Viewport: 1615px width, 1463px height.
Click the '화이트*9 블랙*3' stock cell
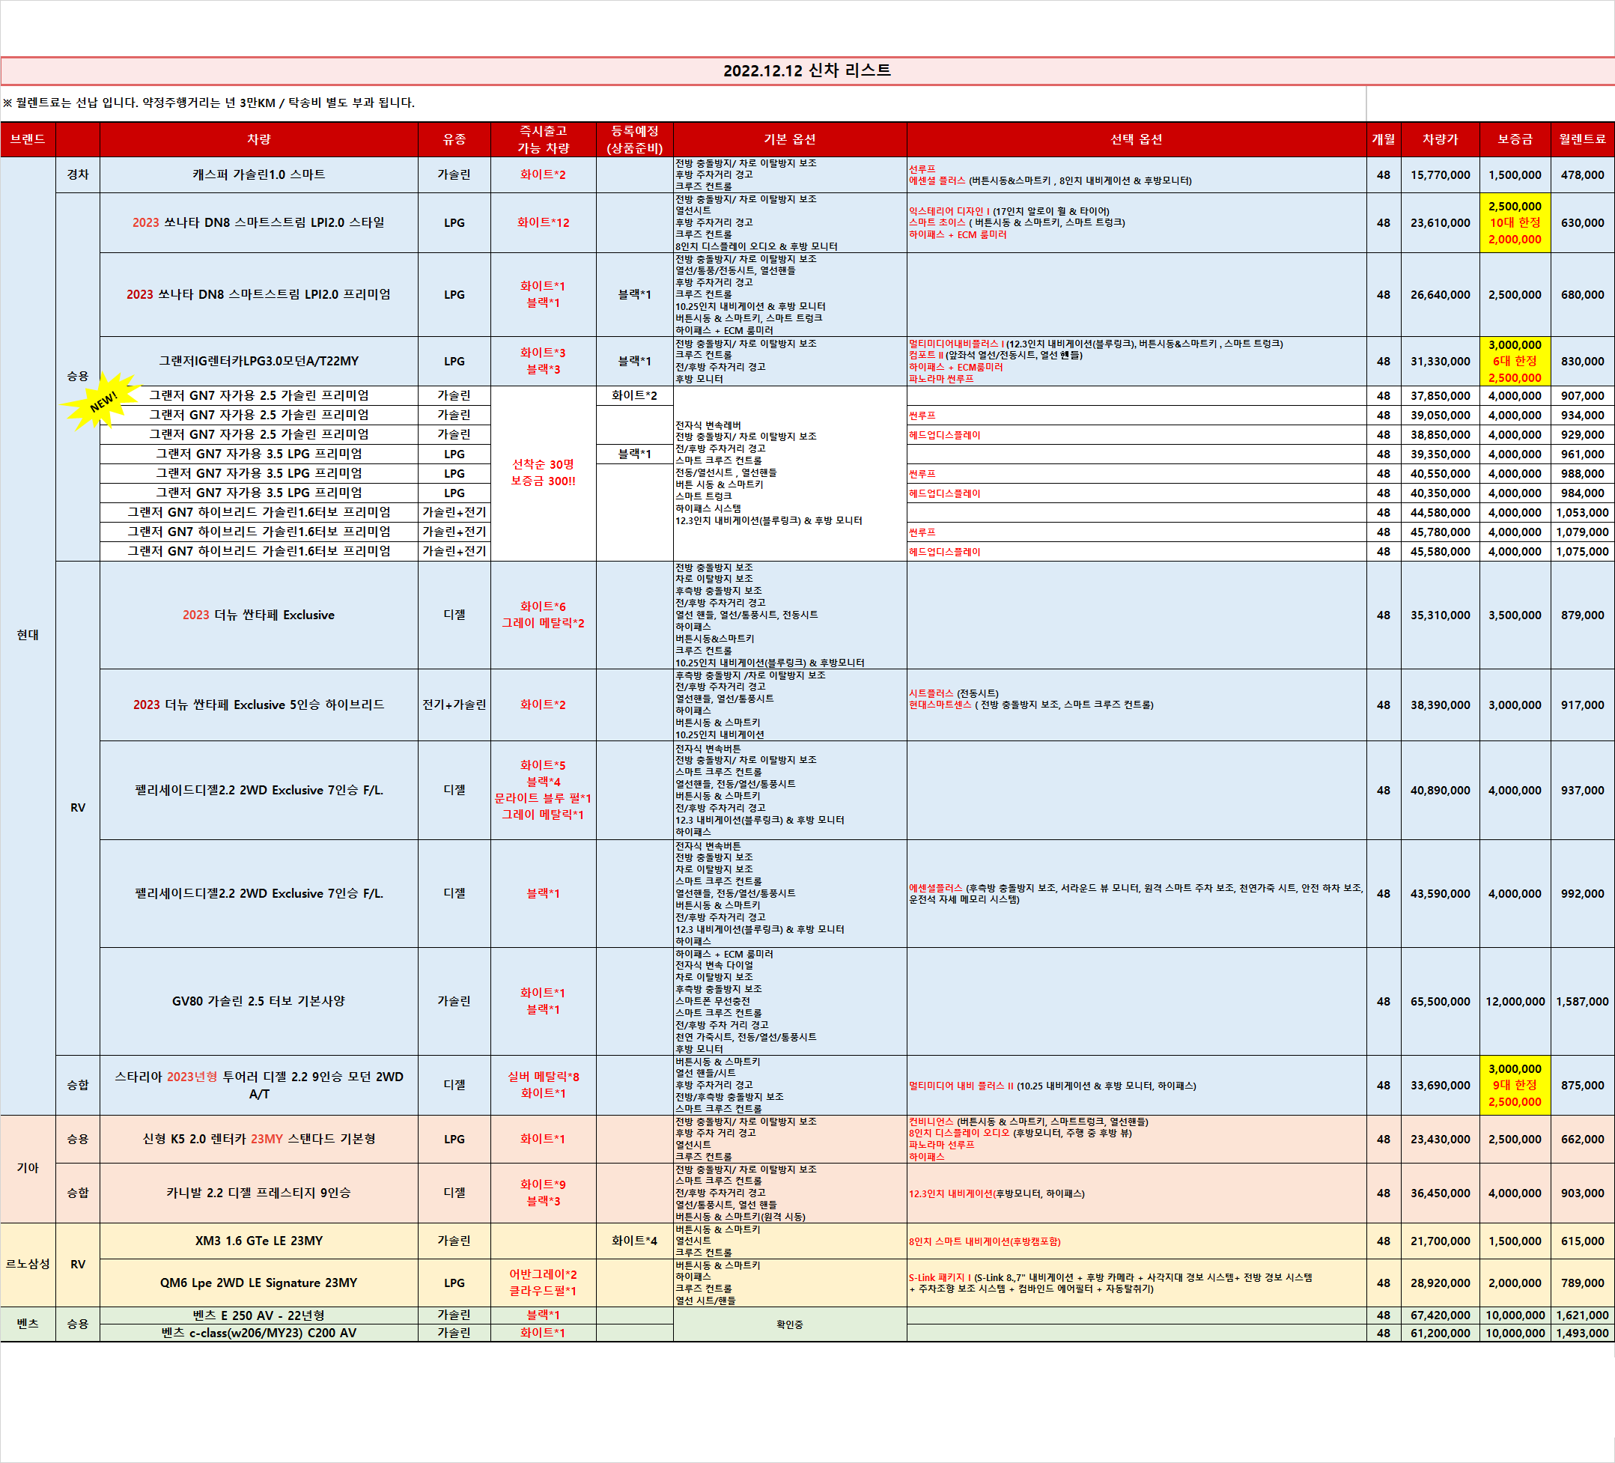click(543, 1193)
